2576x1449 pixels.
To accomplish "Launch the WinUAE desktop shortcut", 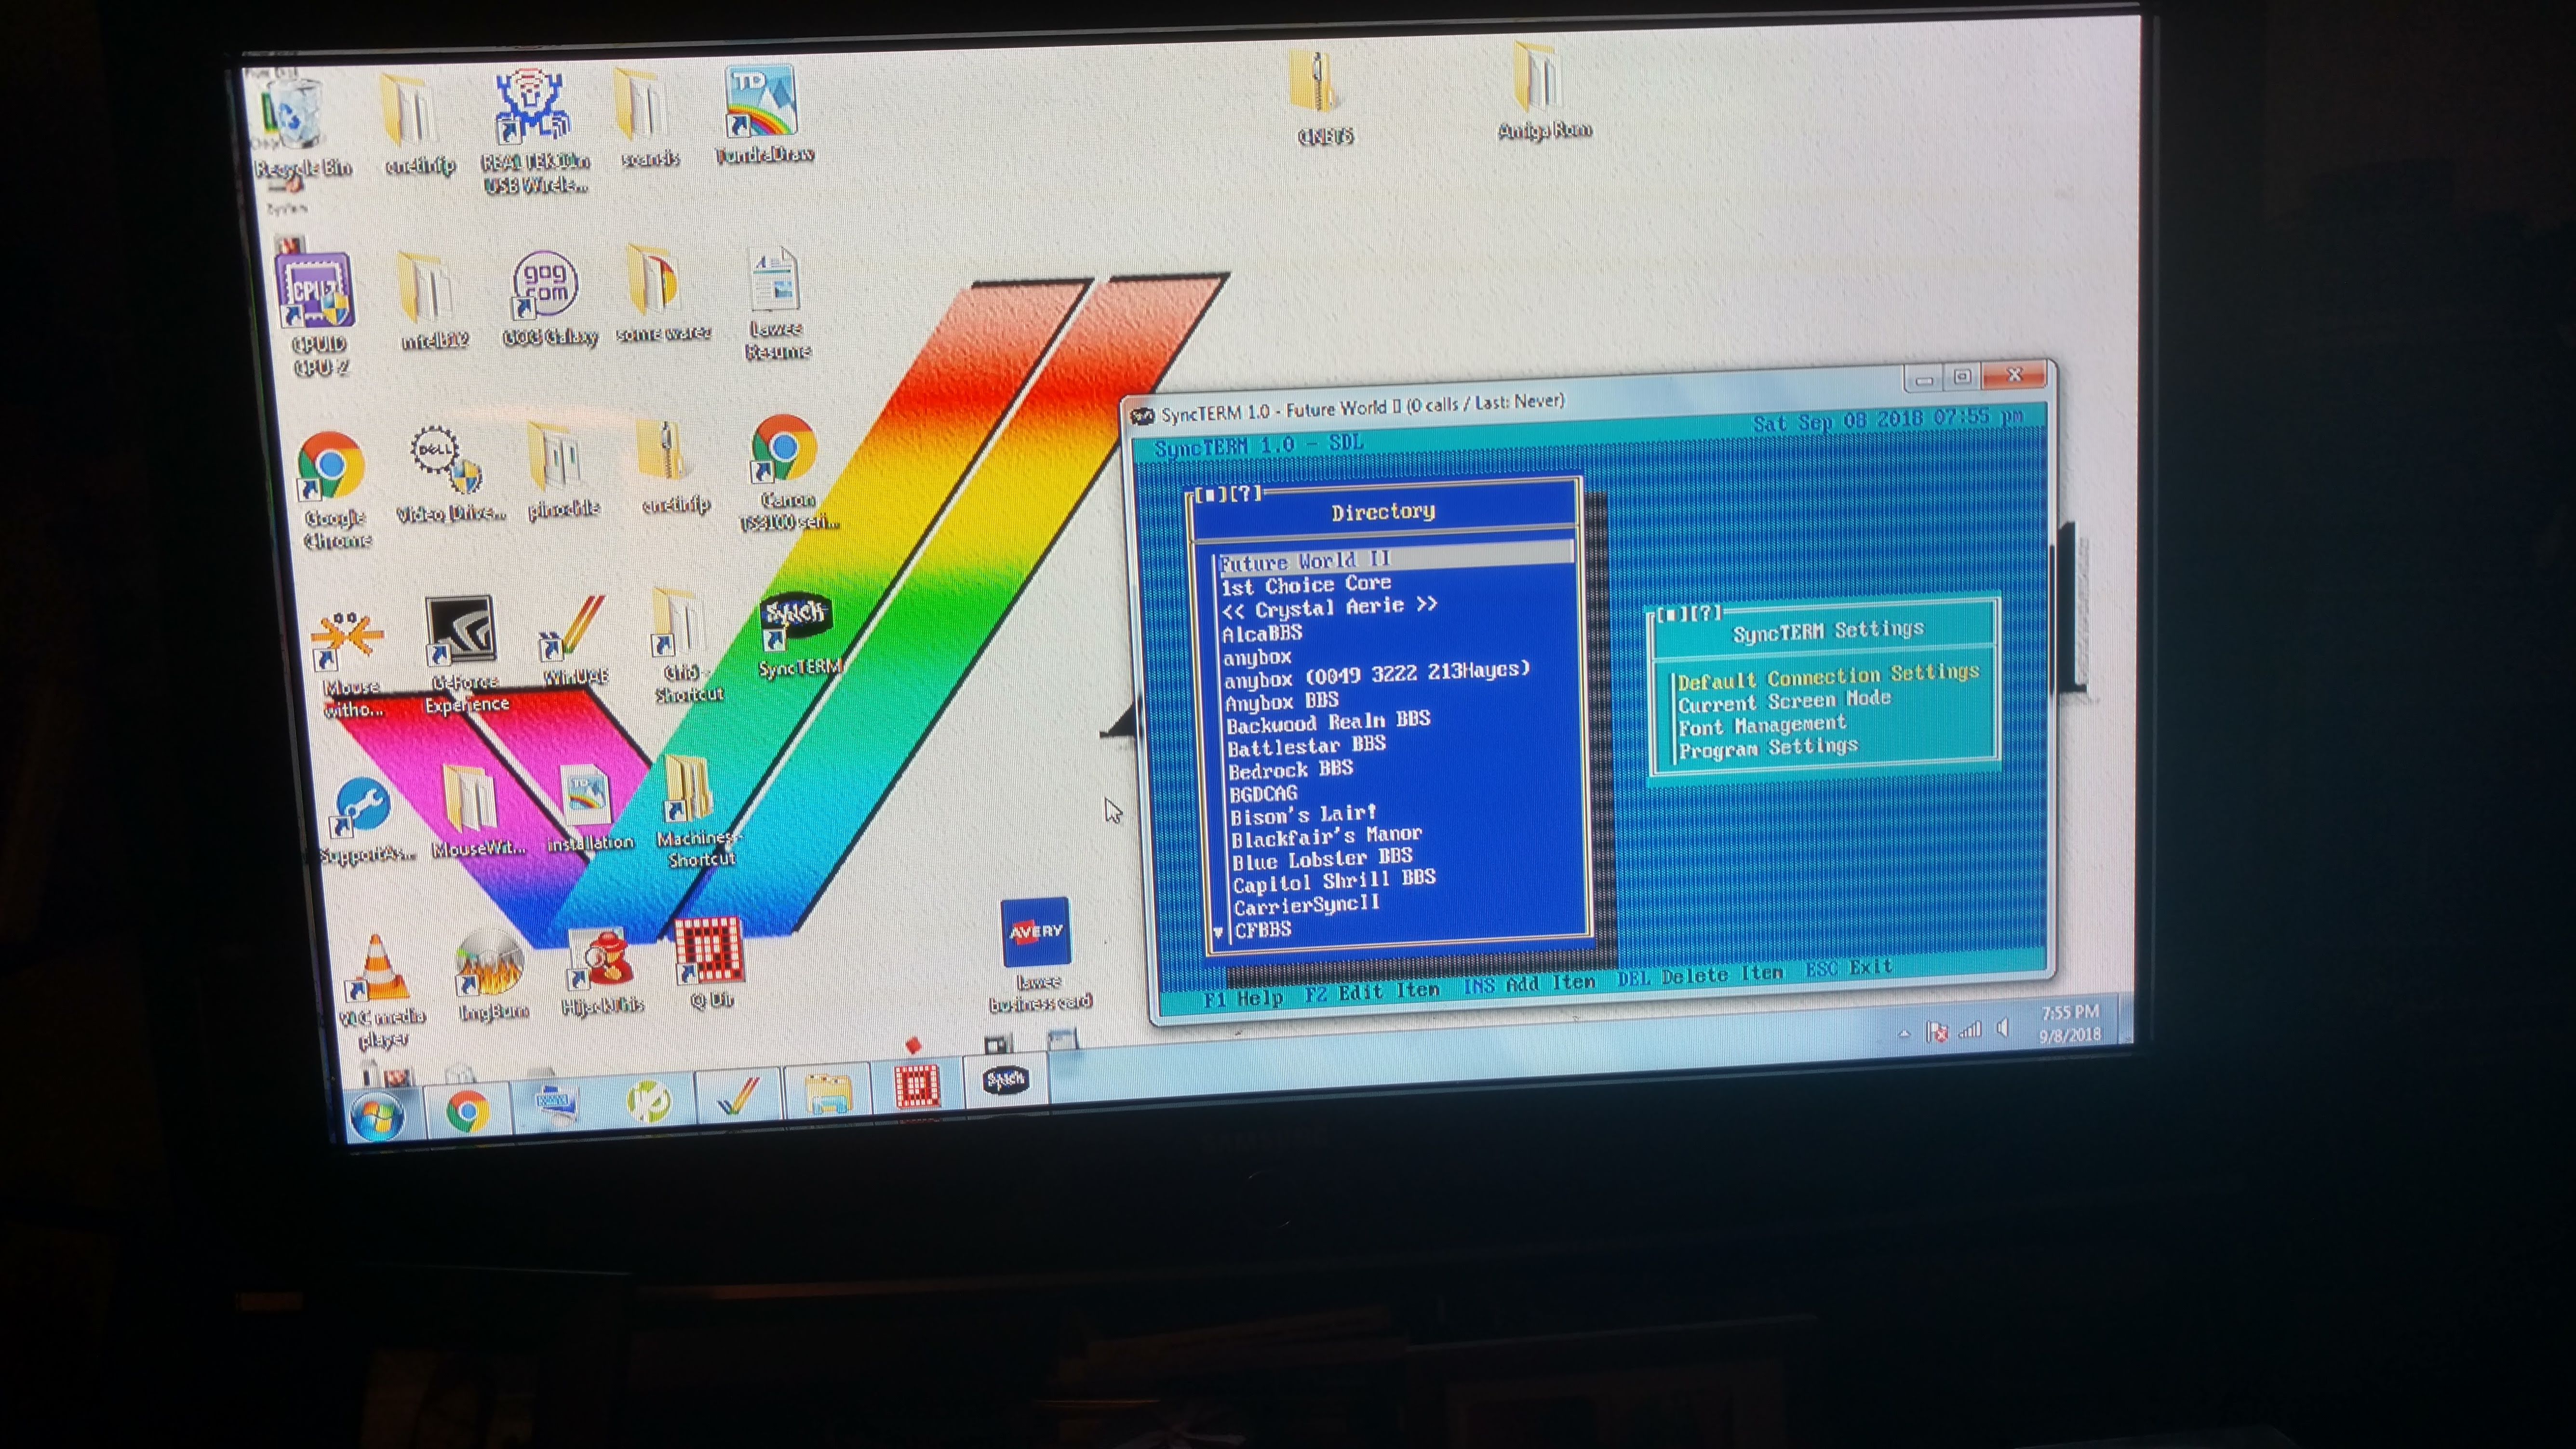I will 574,640.
